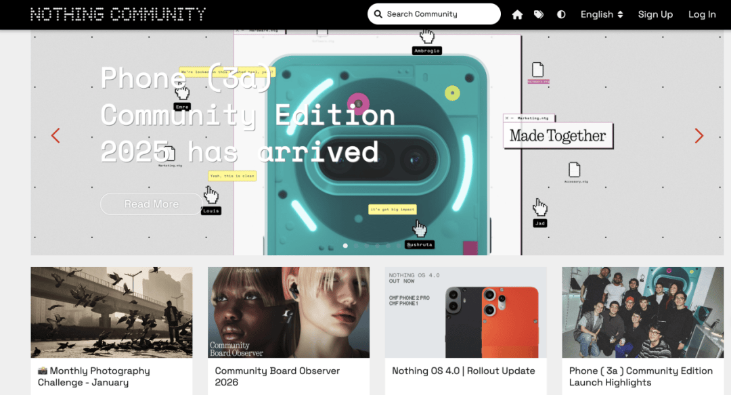731x395 pixels.
Task: Select Log In in the header
Action: [x=702, y=14]
